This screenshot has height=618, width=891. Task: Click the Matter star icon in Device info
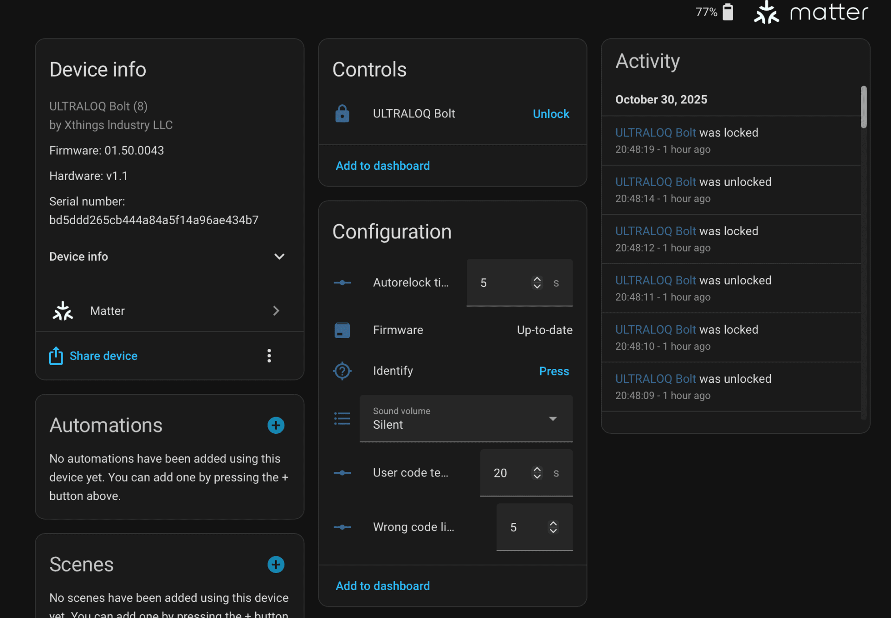[x=63, y=311]
